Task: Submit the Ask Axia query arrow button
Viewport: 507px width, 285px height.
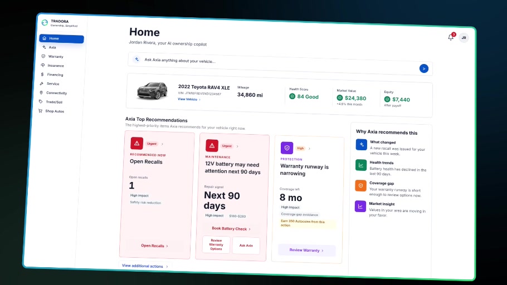Action: tap(424, 68)
